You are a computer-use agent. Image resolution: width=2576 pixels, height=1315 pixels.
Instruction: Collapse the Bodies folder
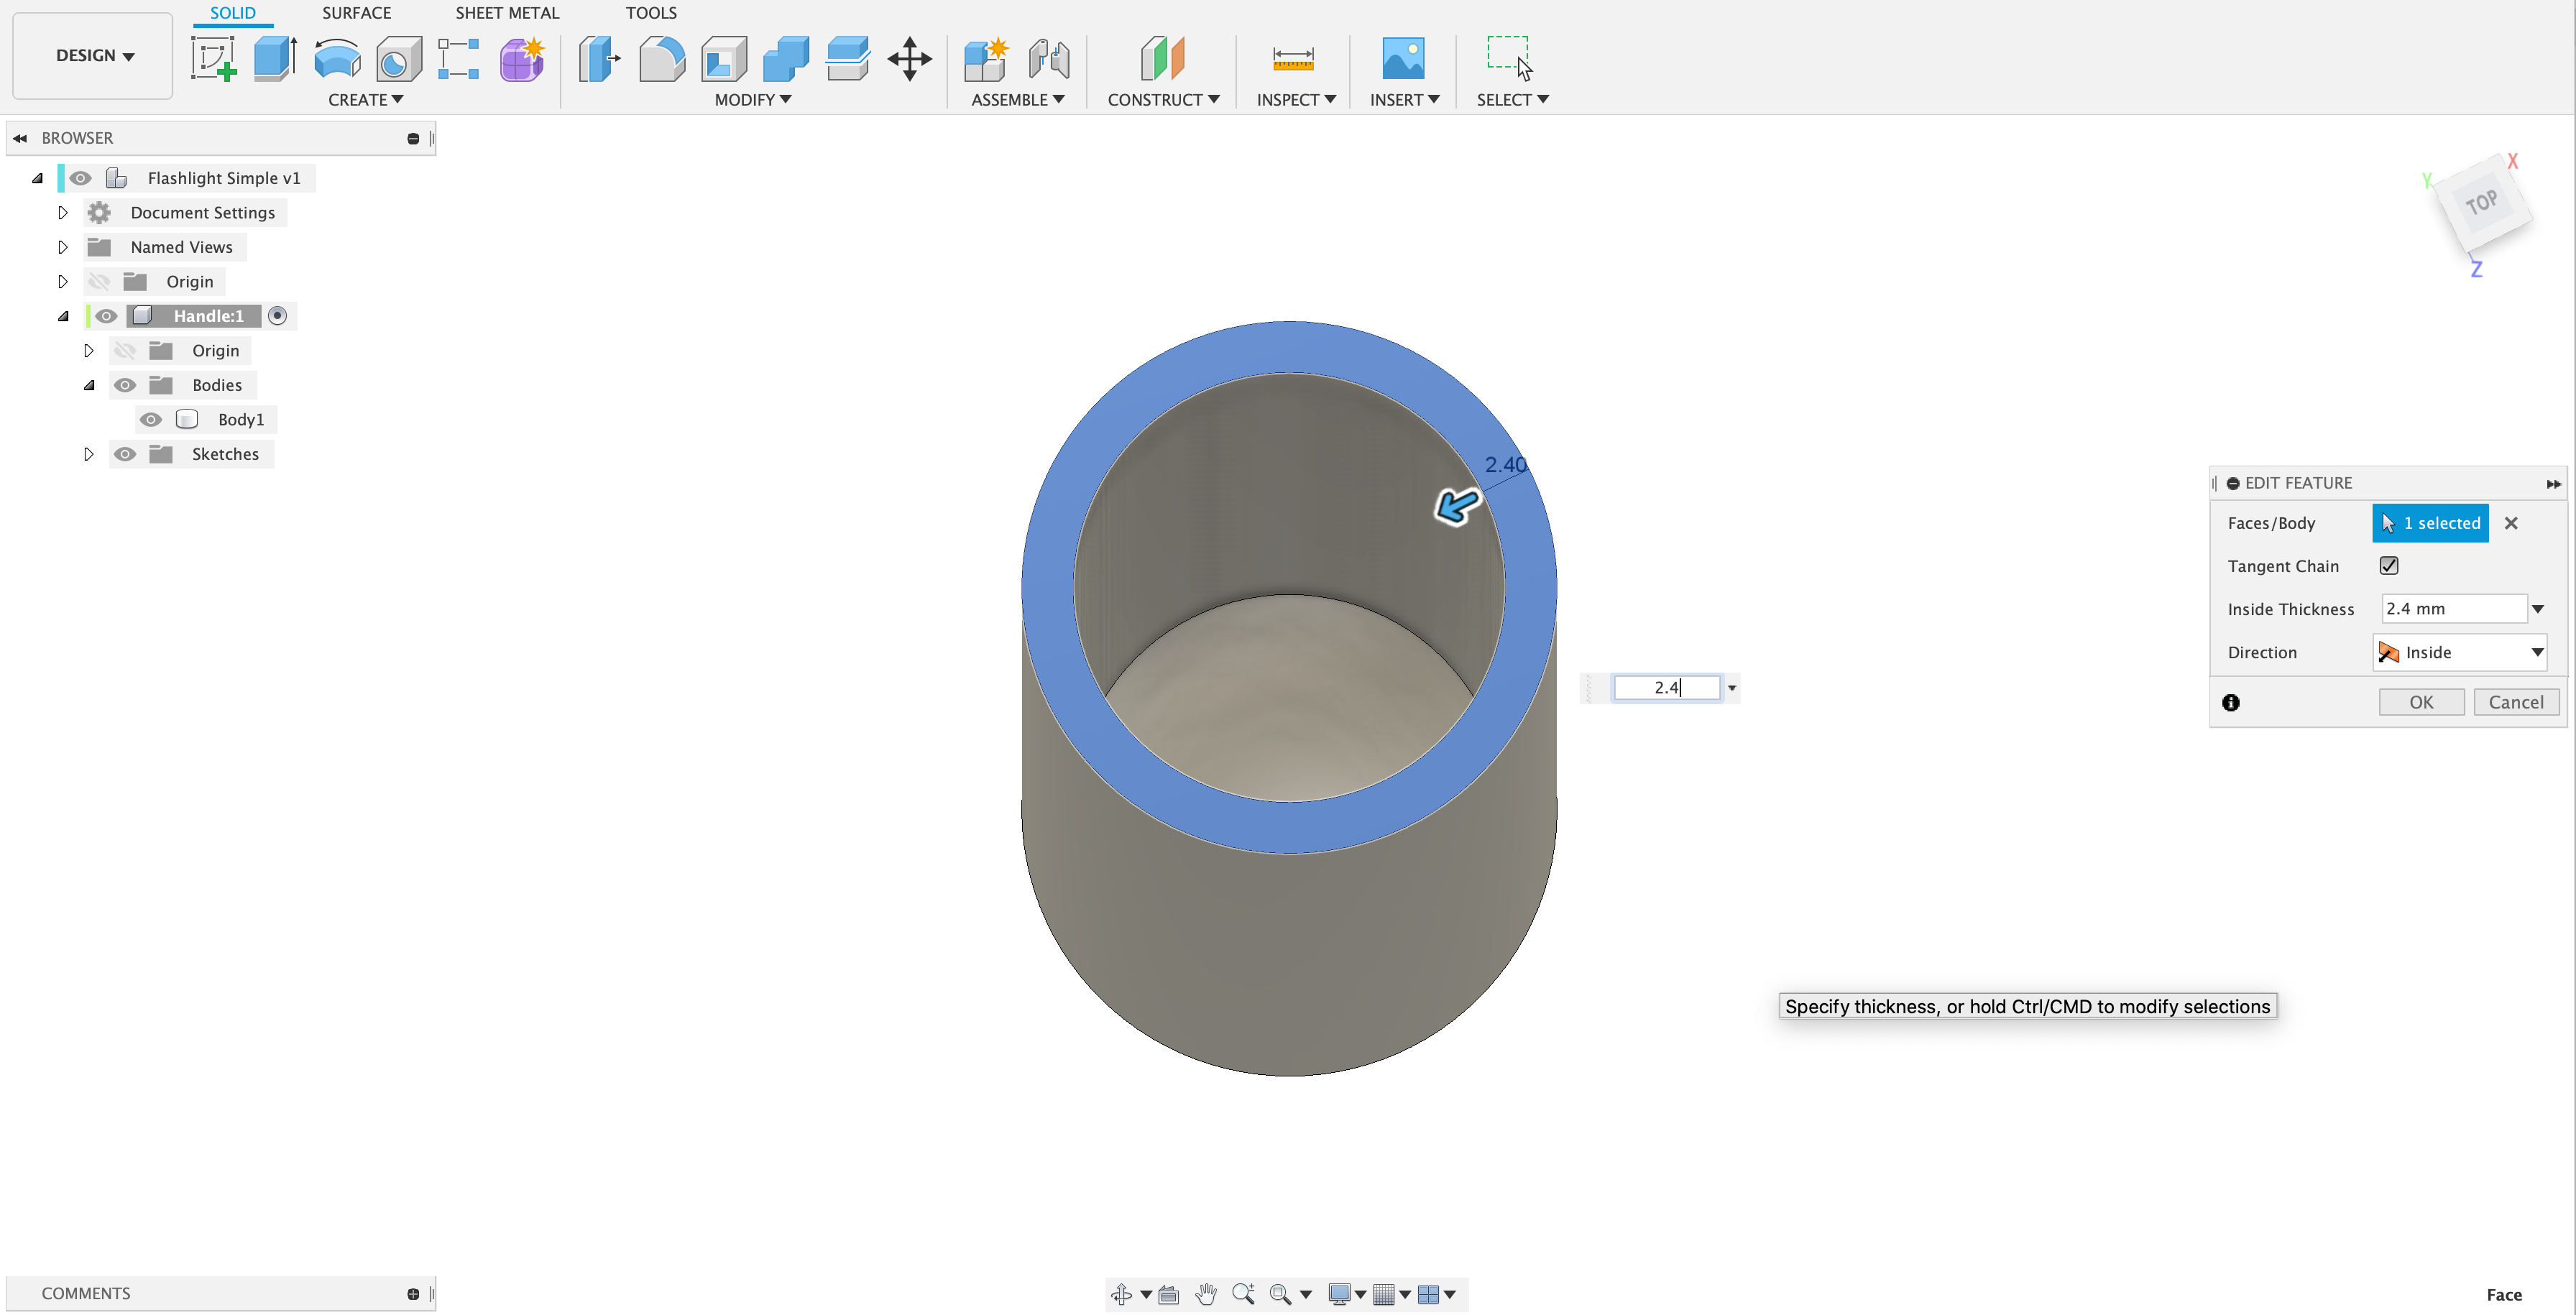[x=89, y=385]
